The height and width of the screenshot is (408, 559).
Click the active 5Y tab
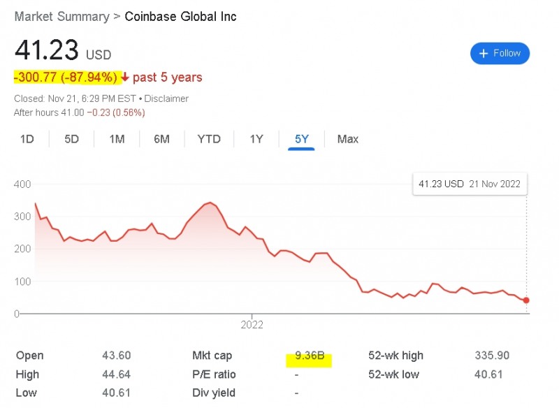point(302,139)
